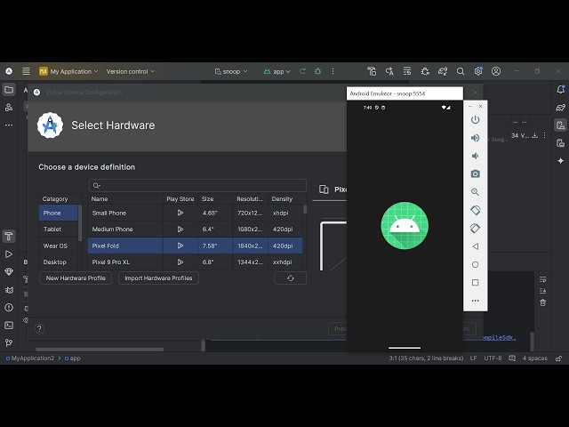Select the Medium Phone row
The image size is (569, 427).
click(x=196, y=230)
